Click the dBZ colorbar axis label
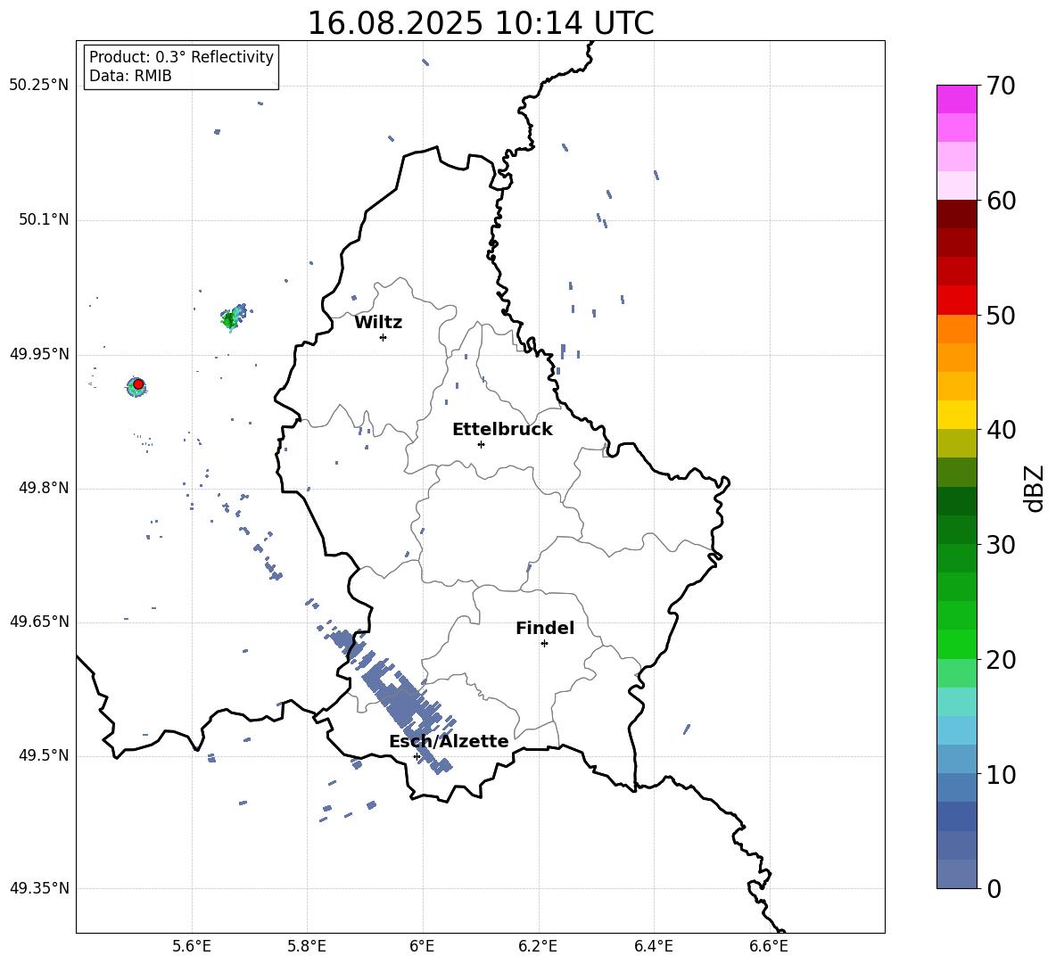Image resolution: width=1056 pixels, height=964 pixels. coord(1035,488)
